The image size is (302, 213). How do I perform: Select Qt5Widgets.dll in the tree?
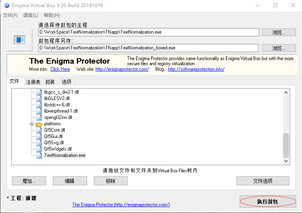pyautogui.click(x=58, y=149)
